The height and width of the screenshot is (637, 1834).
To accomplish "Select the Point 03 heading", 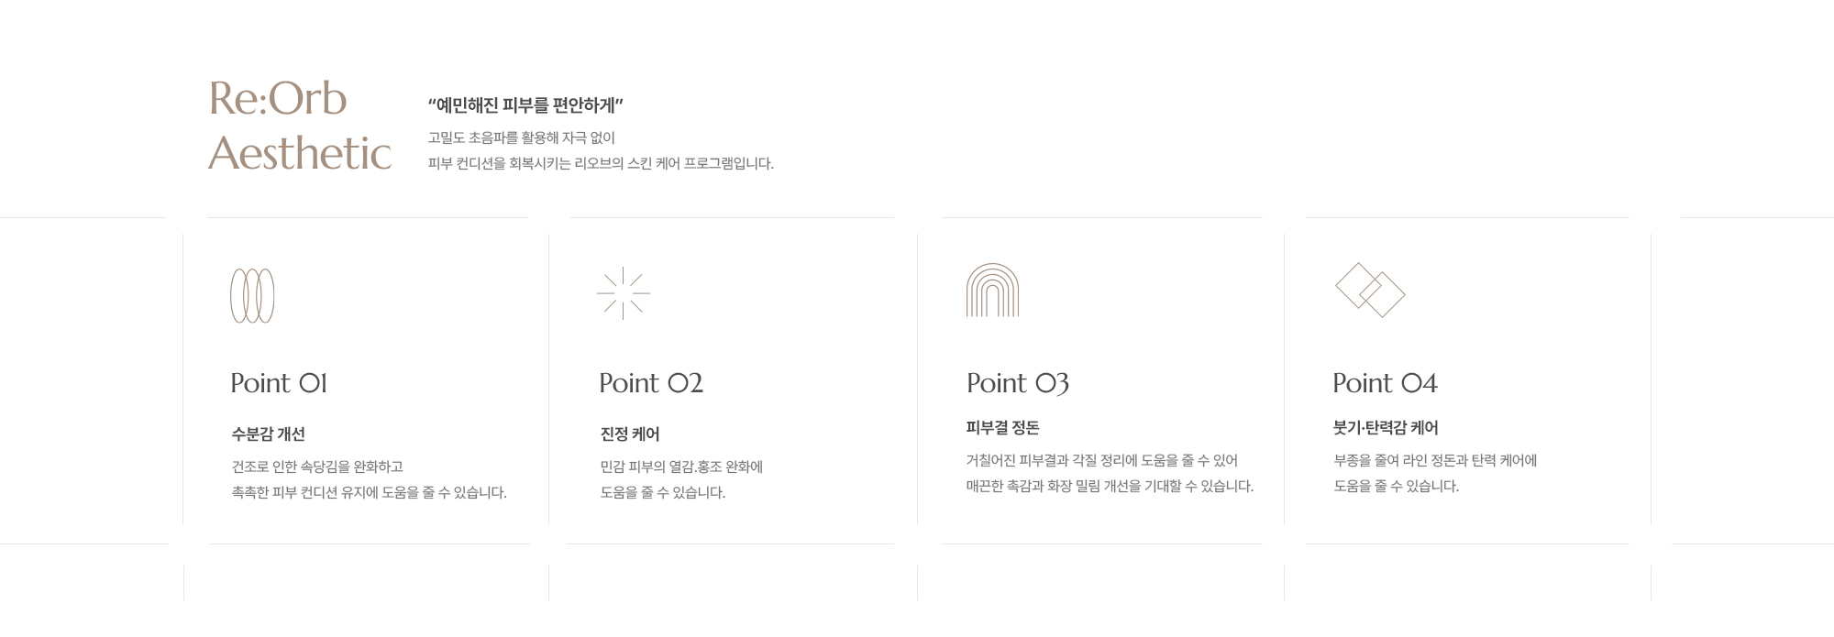I will pyautogui.click(x=1018, y=383).
